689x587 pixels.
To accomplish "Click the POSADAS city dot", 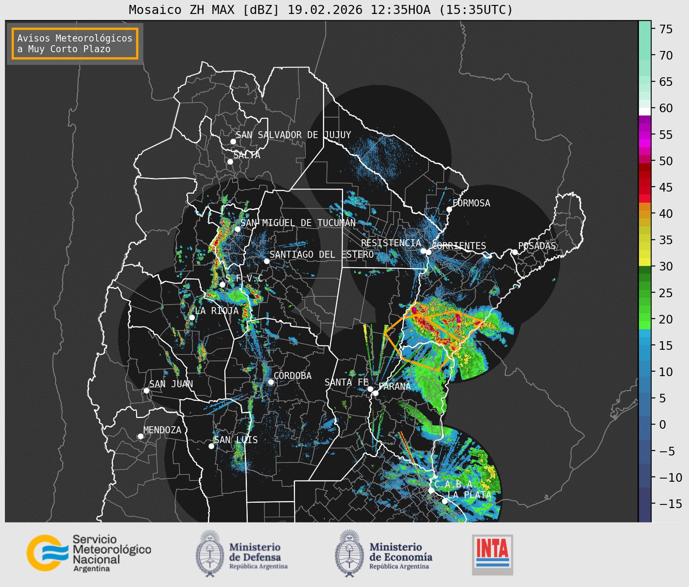I will (515, 252).
